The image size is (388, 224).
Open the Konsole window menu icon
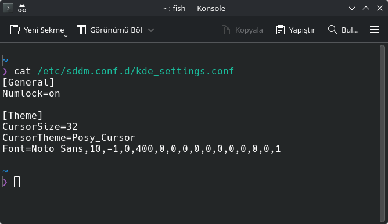(8, 8)
